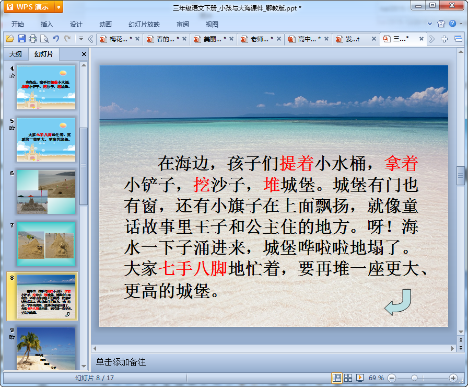
Task: Undo the last action
Action: 56,39
